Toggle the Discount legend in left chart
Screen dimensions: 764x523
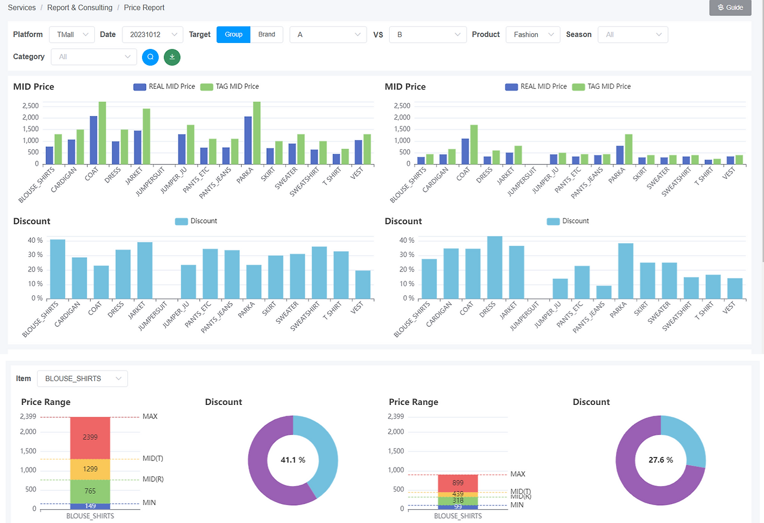196,221
